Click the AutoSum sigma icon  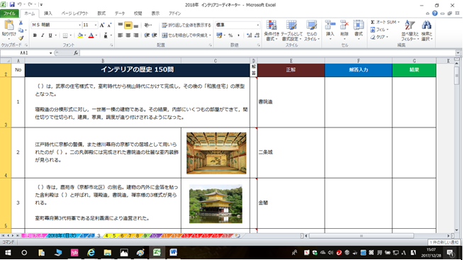pyautogui.click(x=373, y=22)
